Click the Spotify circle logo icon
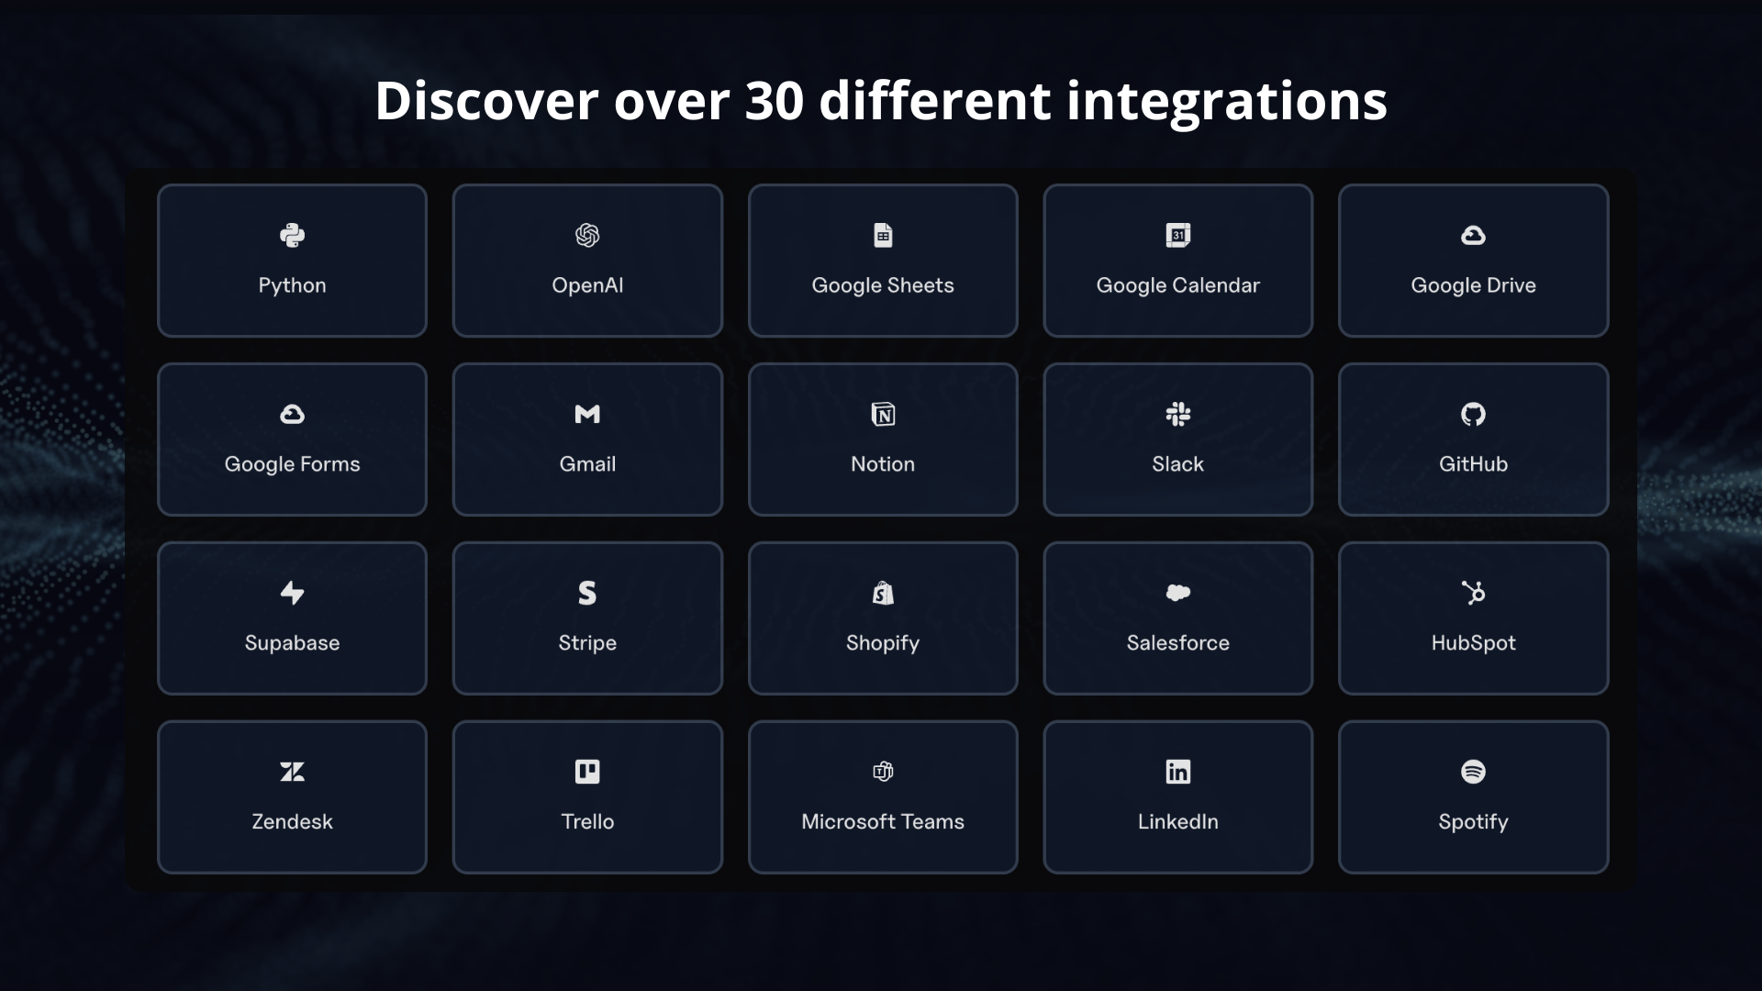Screen dimensions: 1762x991 (1473, 772)
